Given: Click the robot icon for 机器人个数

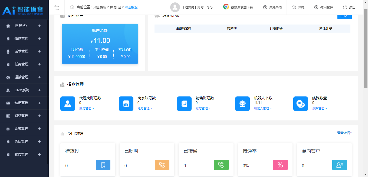Looking at the screenshot, I should pyautogui.click(x=242, y=104).
